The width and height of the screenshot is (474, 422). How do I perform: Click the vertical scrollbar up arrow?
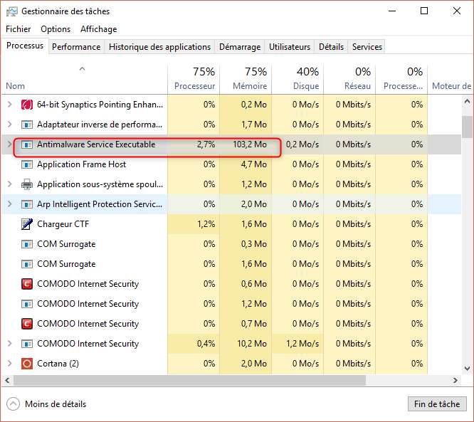(x=467, y=102)
